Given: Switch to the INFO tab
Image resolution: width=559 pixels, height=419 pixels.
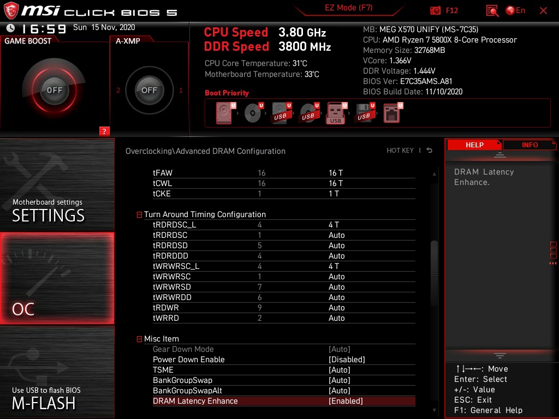Looking at the screenshot, I should 530,145.
